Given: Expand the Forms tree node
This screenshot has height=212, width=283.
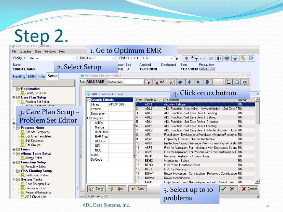Looking at the screenshot, I should pos(14,149).
